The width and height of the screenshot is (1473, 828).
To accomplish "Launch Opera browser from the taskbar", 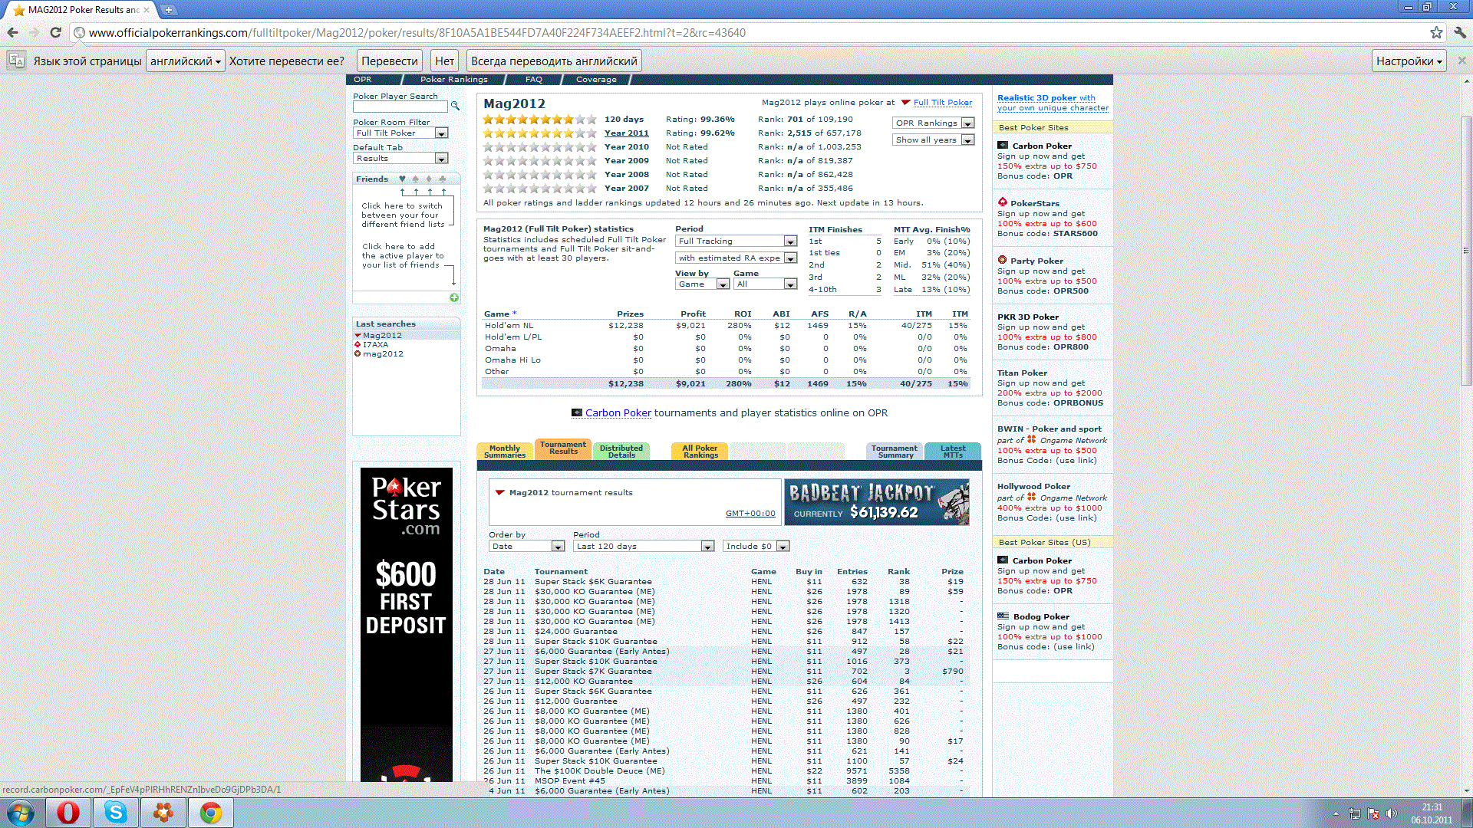I will (68, 812).
